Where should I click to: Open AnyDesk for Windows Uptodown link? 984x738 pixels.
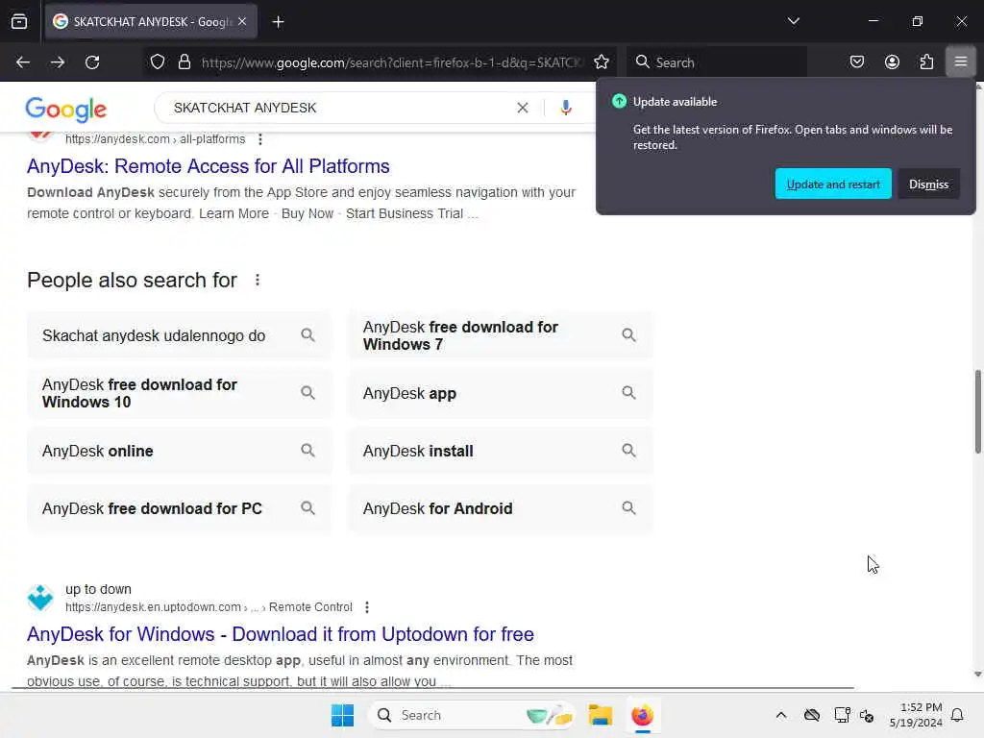click(x=281, y=634)
